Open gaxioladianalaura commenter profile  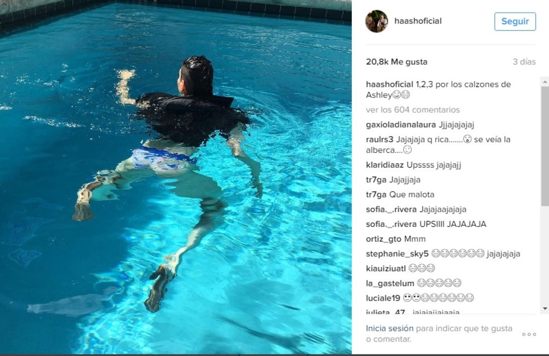pyautogui.click(x=400, y=124)
